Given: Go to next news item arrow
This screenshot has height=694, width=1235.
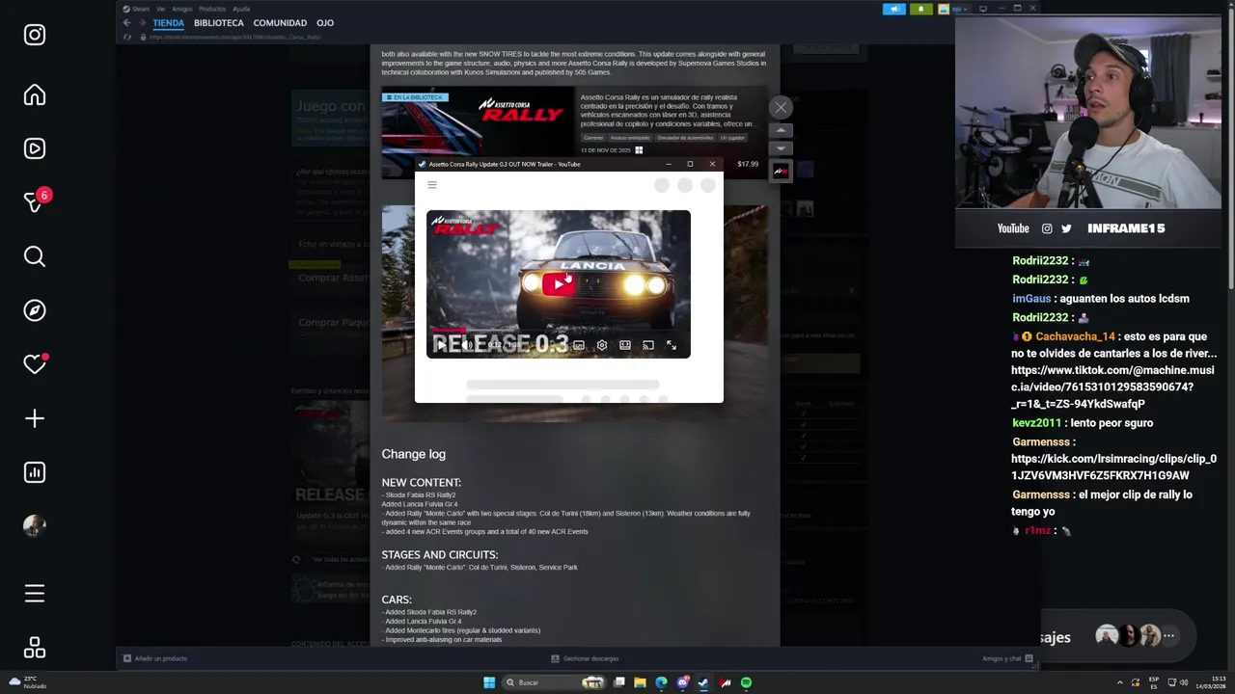Looking at the screenshot, I should coord(781,148).
